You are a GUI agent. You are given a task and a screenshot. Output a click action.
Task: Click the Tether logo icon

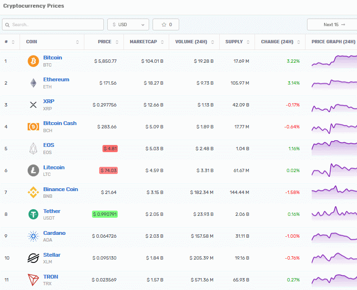click(x=33, y=214)
